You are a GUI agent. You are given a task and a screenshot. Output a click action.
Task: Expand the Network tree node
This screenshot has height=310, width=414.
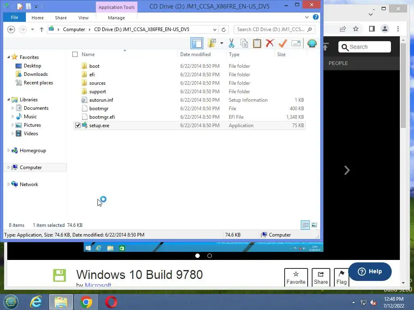(x=8, y=184)
